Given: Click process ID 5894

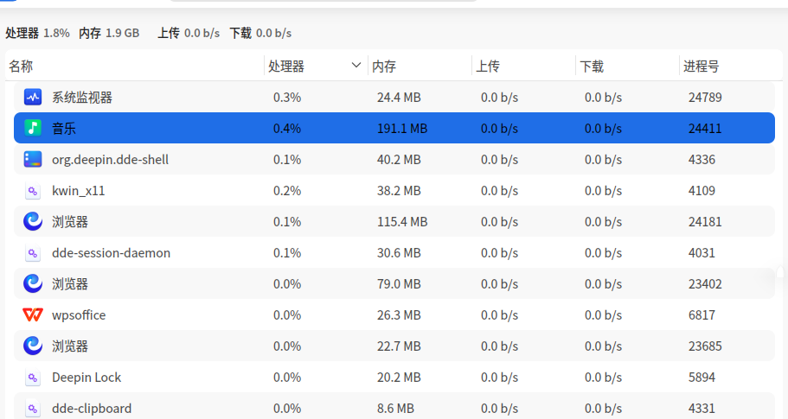Looking at the screenshot, I should point(702,378).
